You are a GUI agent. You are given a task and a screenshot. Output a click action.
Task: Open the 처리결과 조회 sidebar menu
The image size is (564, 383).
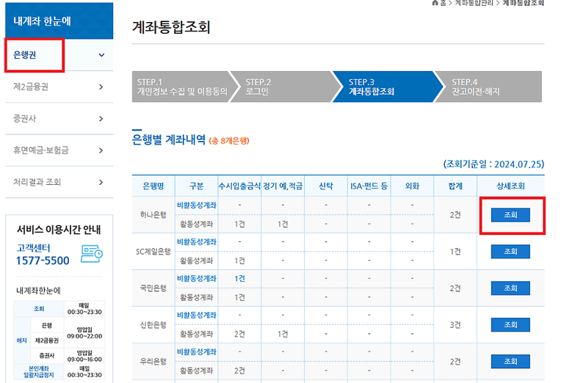click(101, 182)
